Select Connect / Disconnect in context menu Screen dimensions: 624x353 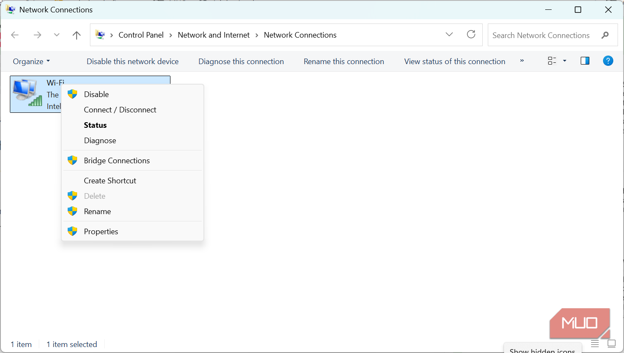click(133, 109)
